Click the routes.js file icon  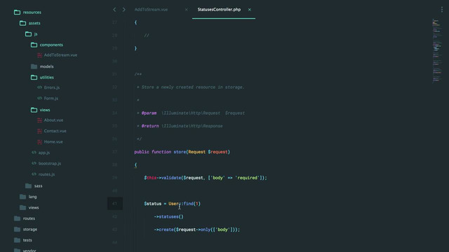coord(34,174)
